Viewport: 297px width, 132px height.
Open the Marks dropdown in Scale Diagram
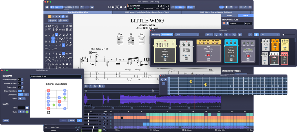pyautogui.click(x=22, y=99)
